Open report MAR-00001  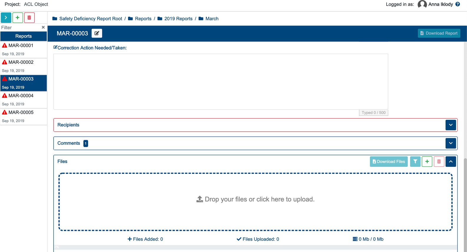24,50
